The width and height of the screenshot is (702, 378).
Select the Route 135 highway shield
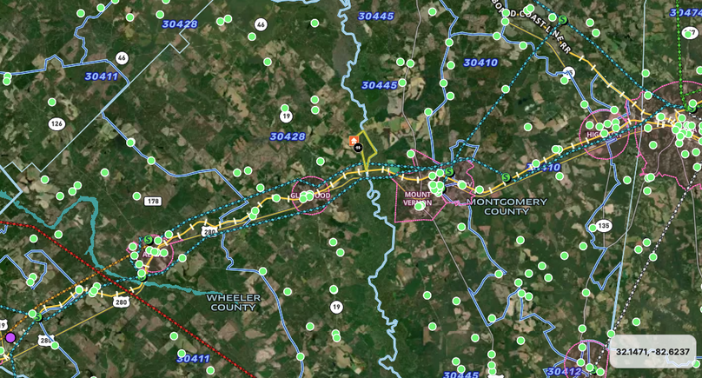604,225
